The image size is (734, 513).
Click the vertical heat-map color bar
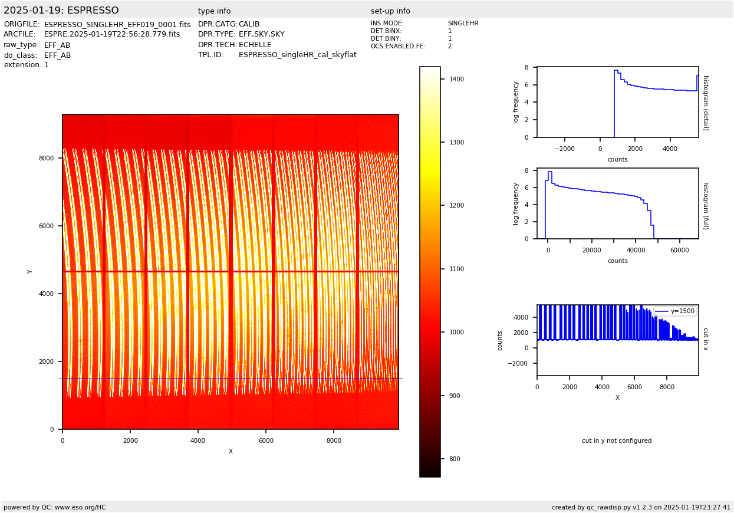(x=430, y=271)
